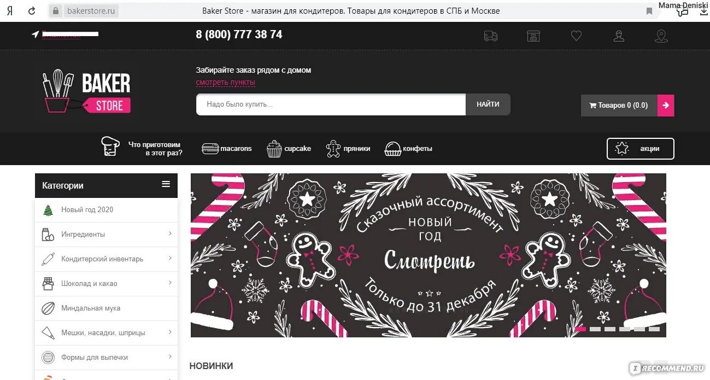Click the Надо было купить search field
Viewport: 710px width, 380px height.
331,104
